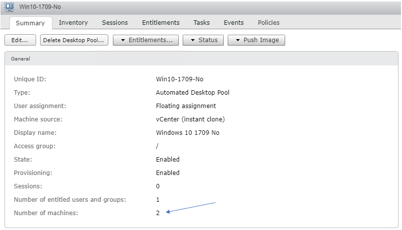This screenshot has height=230, width=402.
Task: Click the Edit... button
Action: tap(20, 40)
